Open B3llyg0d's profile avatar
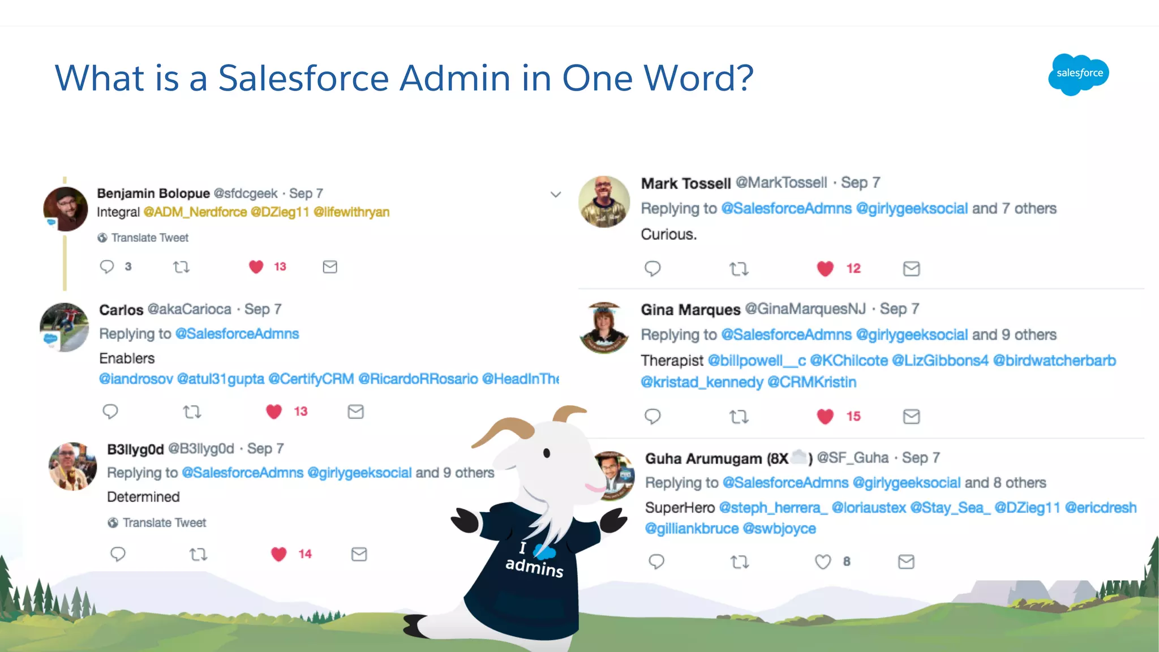The image size is (1159, 652). [x=72, y=466]
